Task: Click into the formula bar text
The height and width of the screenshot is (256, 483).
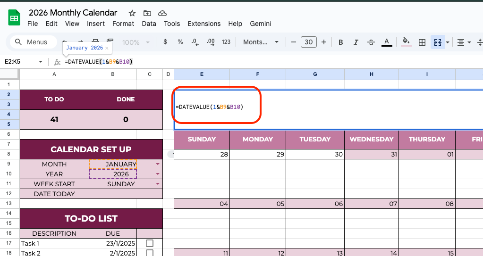Action: [99, 62]
